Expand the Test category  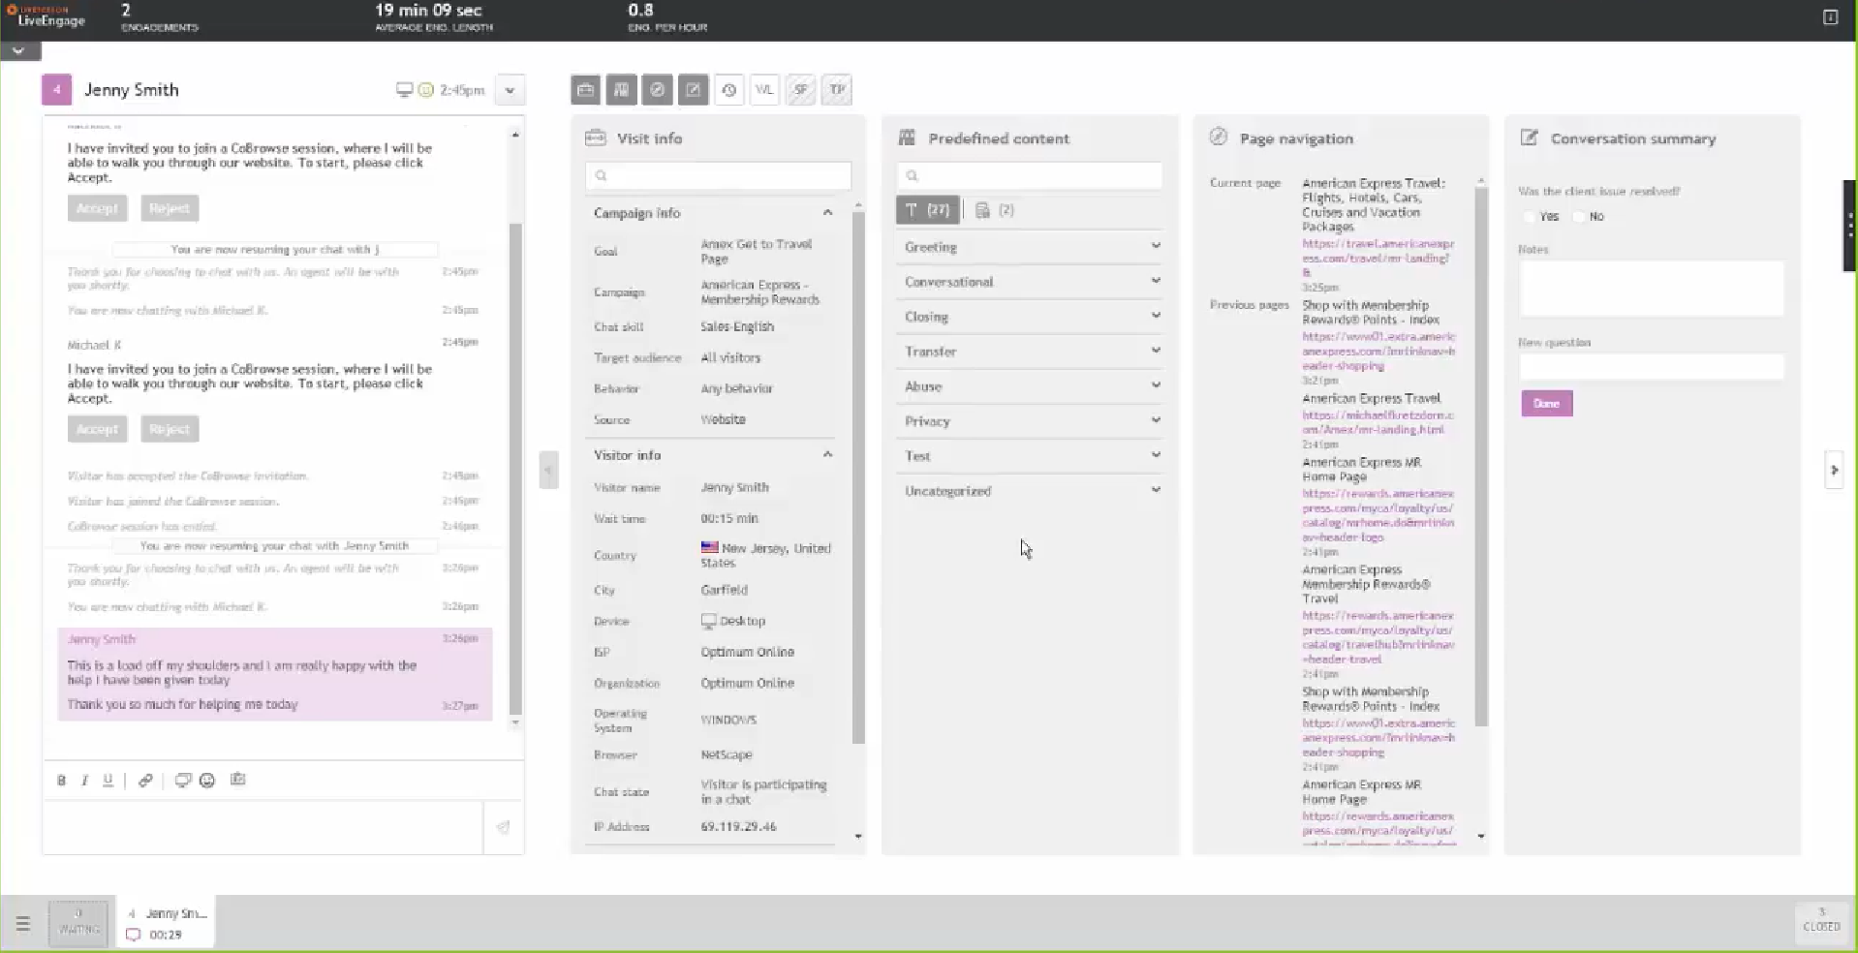tap(1031, 456)
